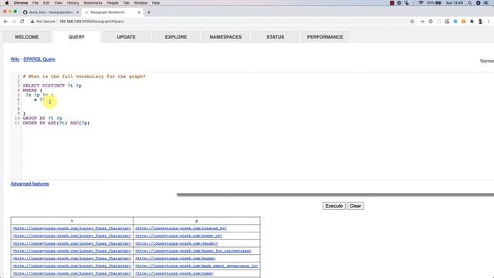Open the STATUS tab
Viewport: 494px width, 278px height.
(x=276, y=37)
